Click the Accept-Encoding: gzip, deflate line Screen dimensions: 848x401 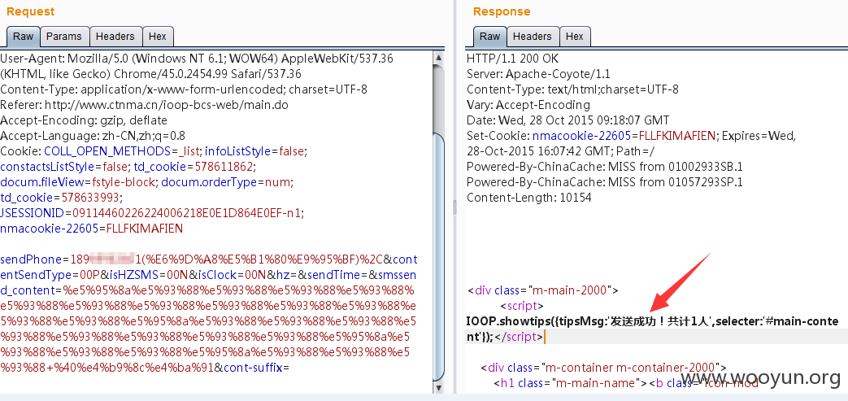pyautogui.click(x=84, y=120)
